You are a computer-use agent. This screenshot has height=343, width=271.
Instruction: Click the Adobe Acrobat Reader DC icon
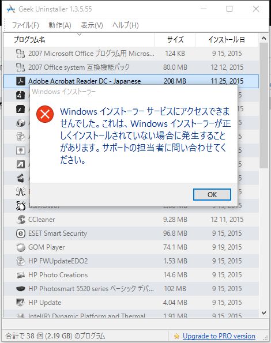point(21,81)
